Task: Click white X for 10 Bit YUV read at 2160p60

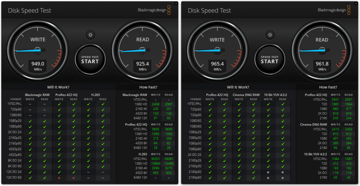Action: [283, 178]
